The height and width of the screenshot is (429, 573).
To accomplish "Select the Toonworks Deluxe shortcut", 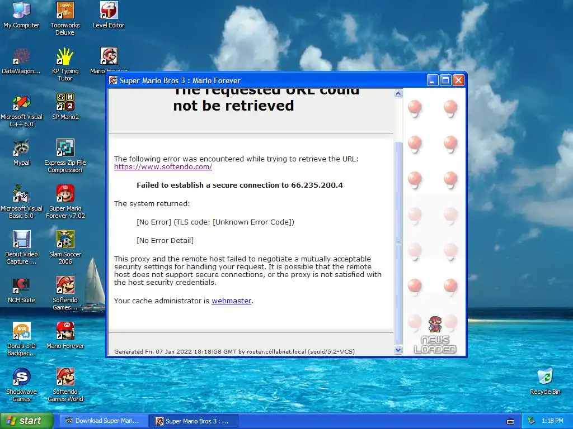I will (65, 10).
